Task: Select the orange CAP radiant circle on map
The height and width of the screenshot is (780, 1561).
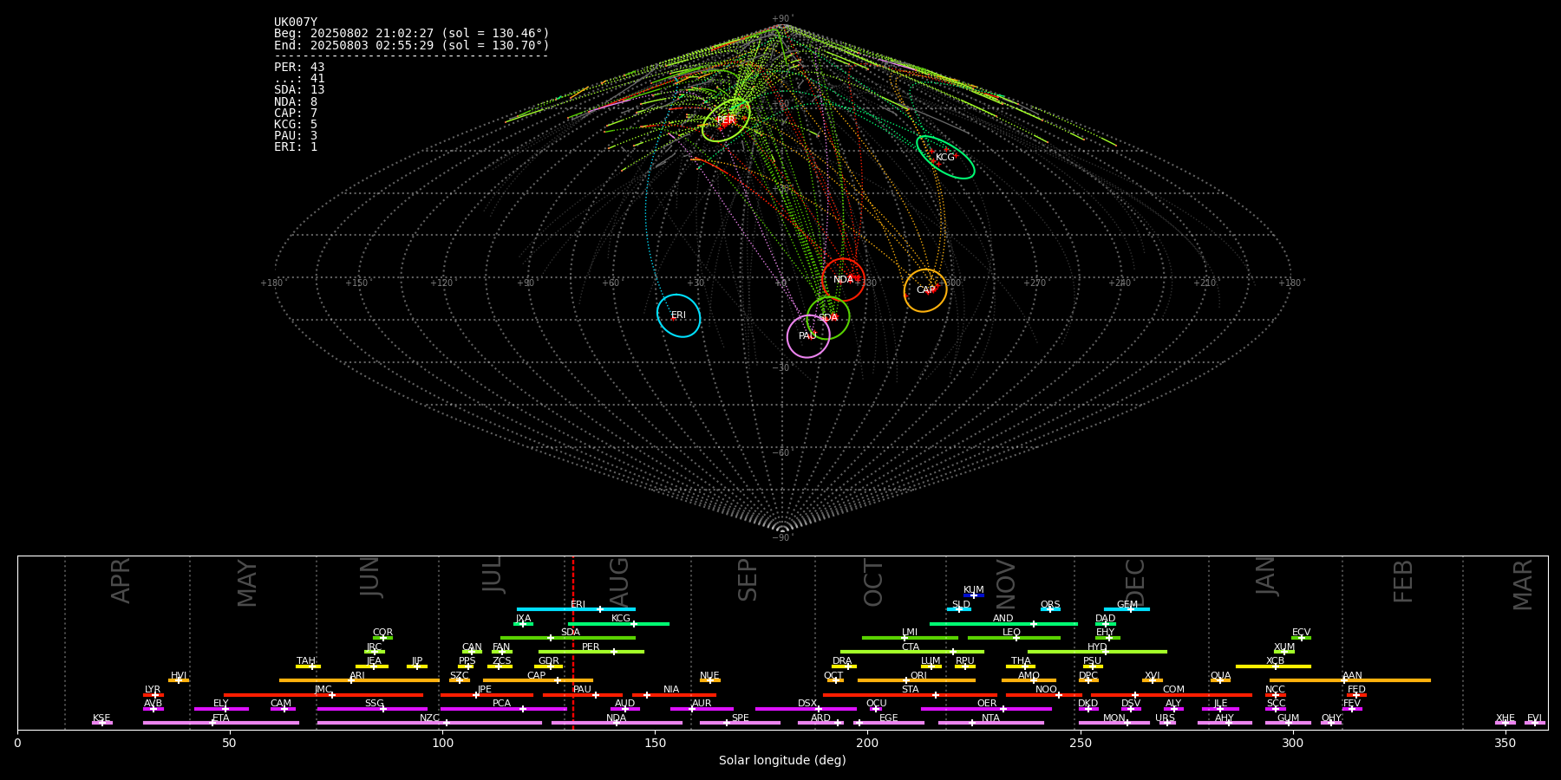Action: click(925, 290)
